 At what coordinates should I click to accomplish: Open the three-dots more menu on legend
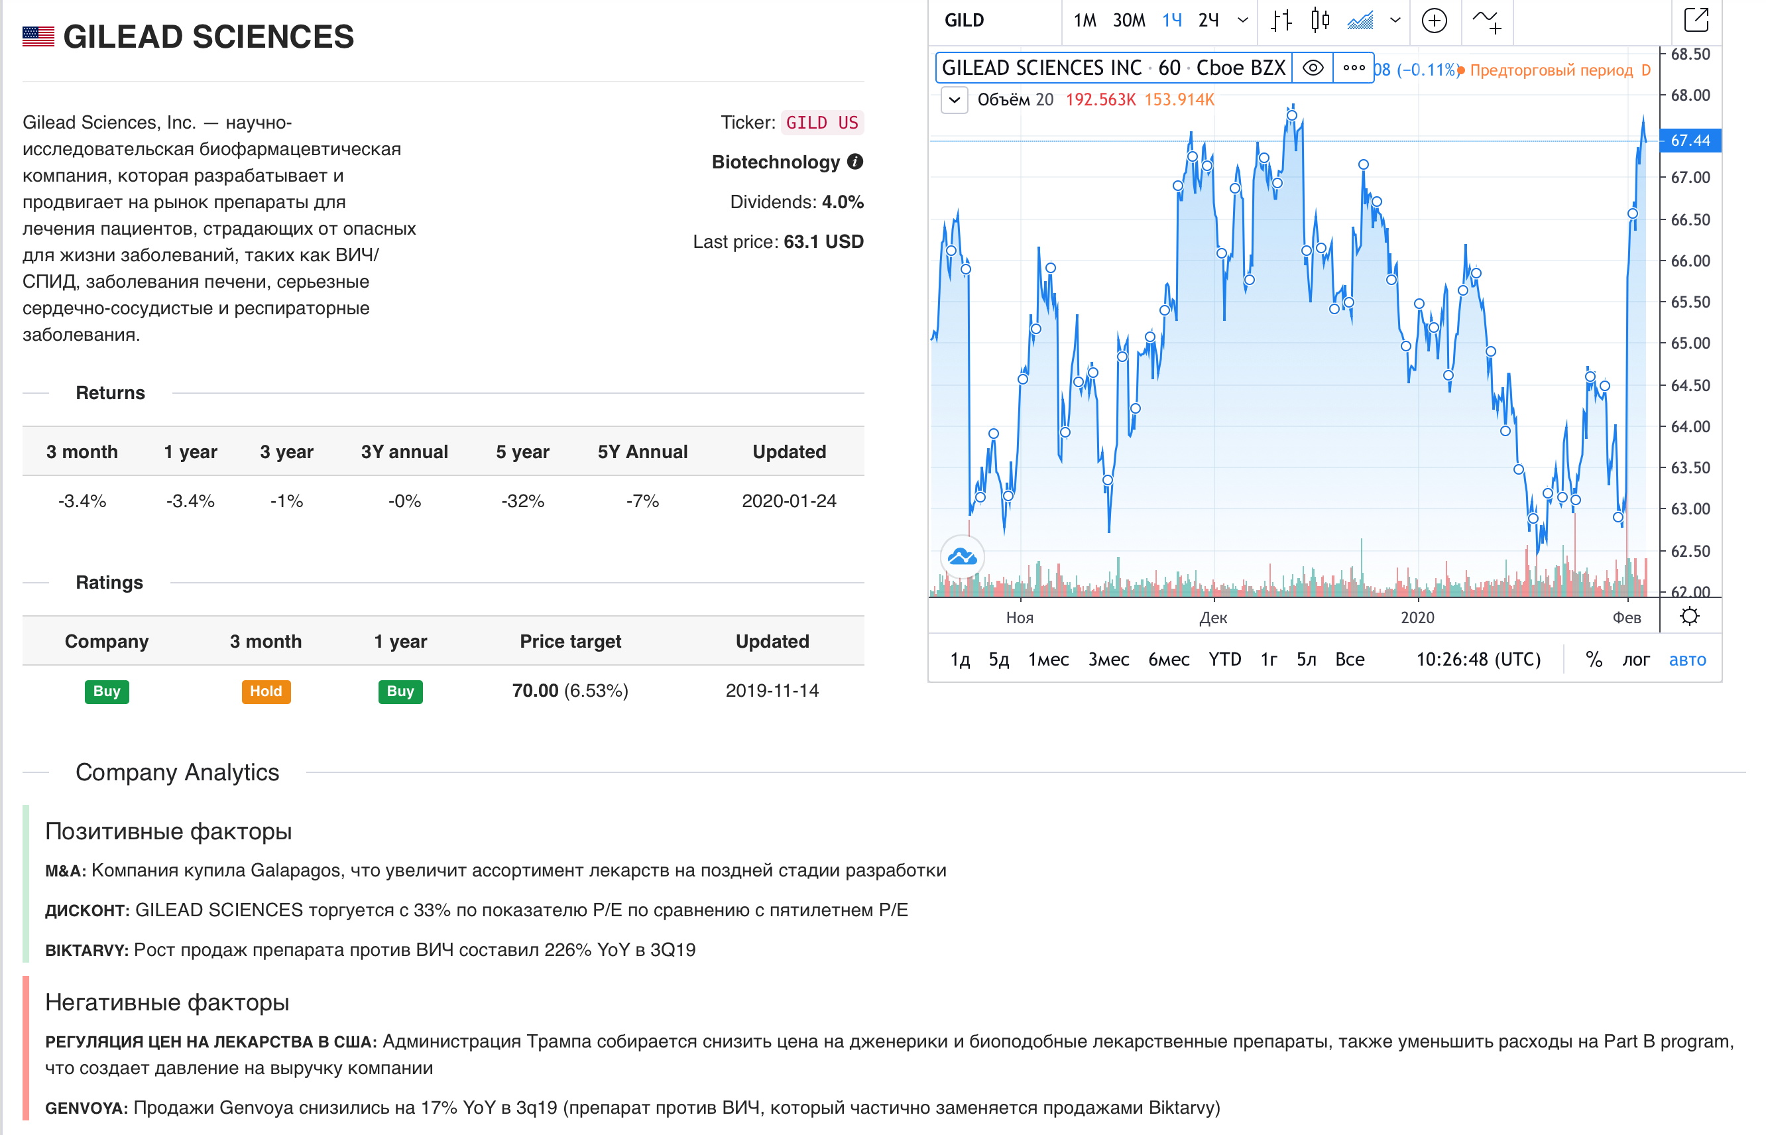pyautogui.click(x=1354, y=68)
